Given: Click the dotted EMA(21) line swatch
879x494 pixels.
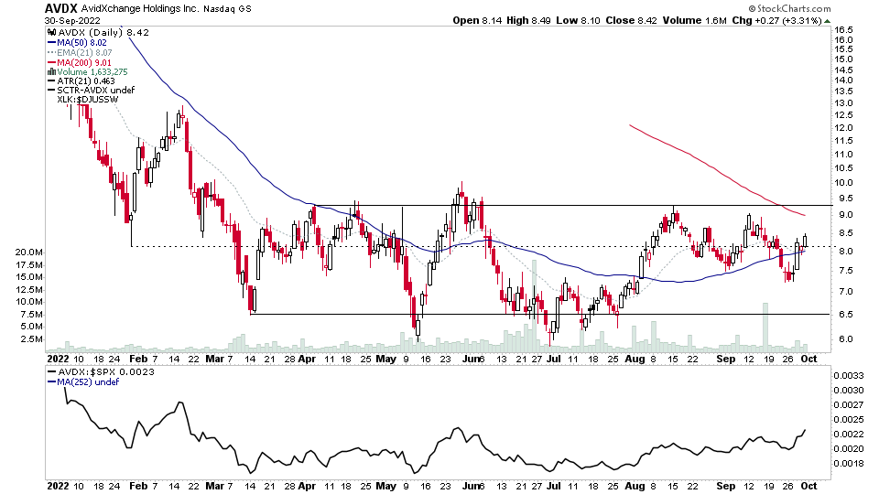Looking at the screenshot, I should pyautogui.click(x=52, y=53).
